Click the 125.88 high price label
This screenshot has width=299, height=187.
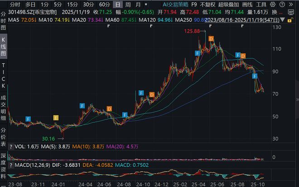tap(192, 31)
